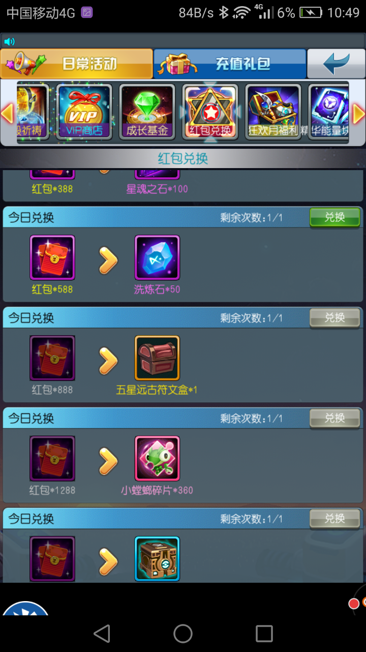Select the 红包兑换 star icon
366x652 pixels.
point(210,111)
